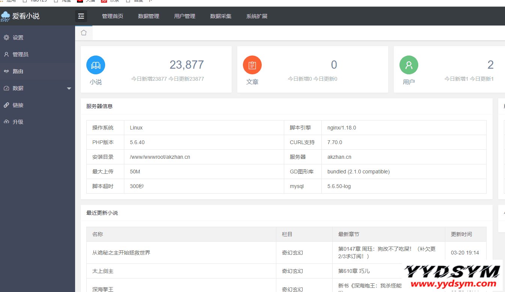Click the 爱看小说 site title

tap(26, 16)
